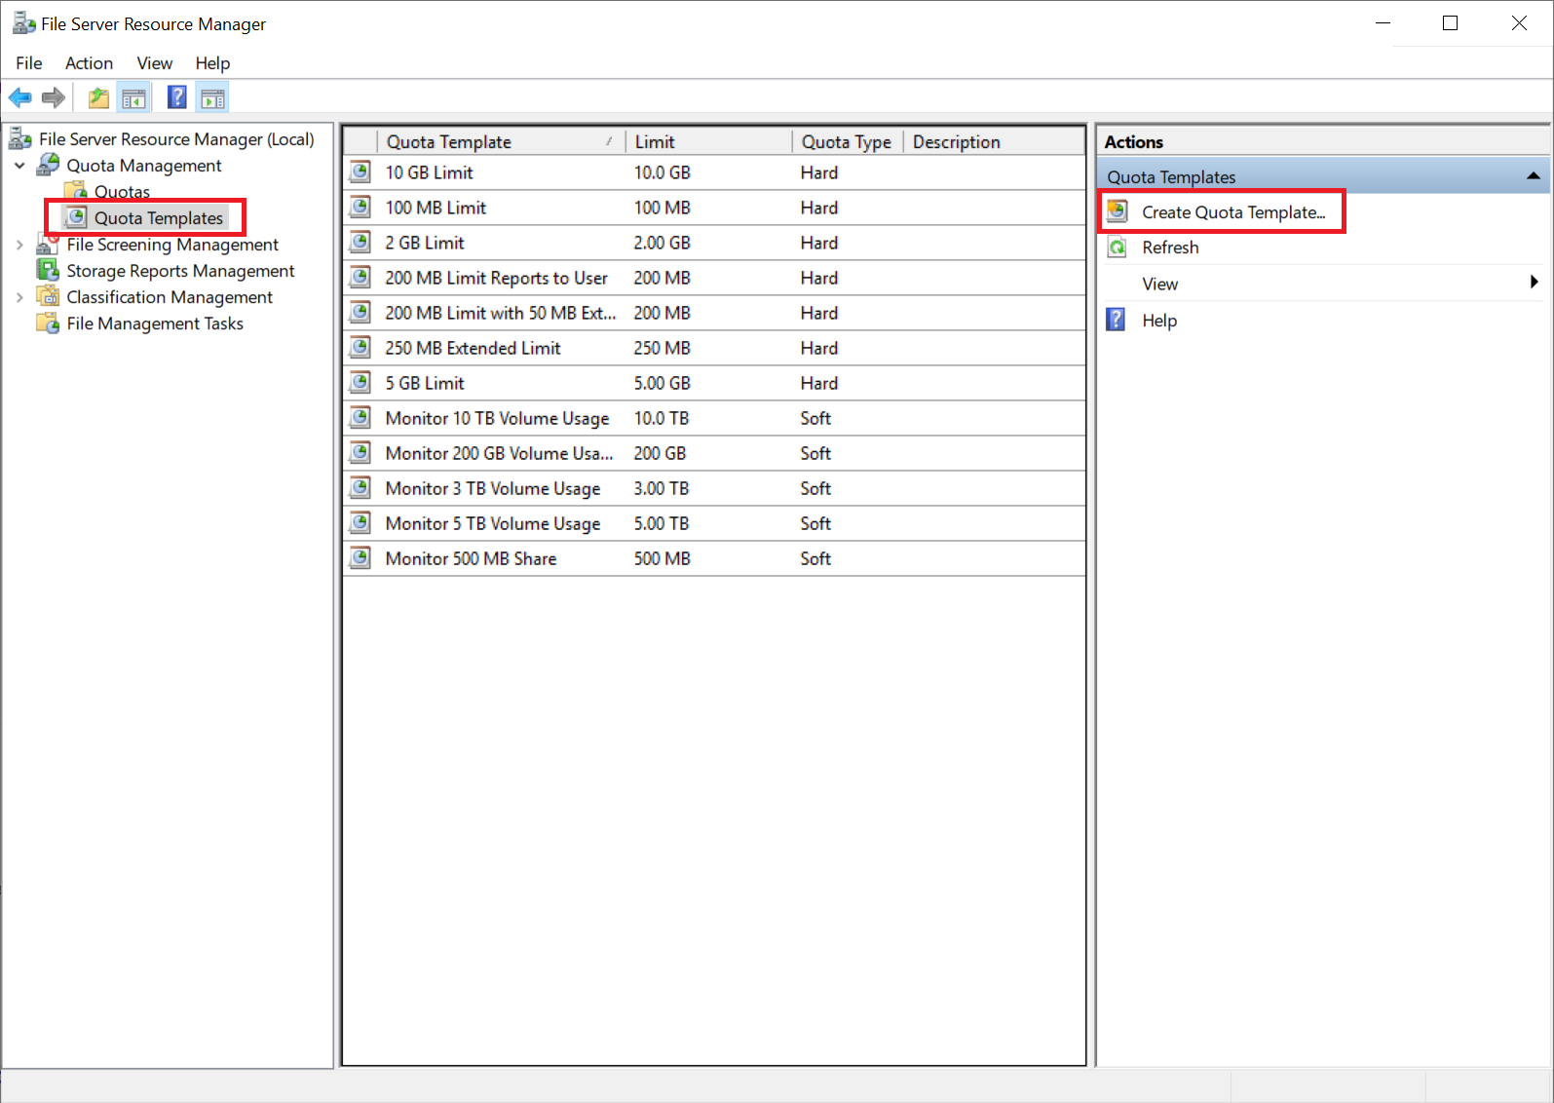Expand the Classification Management node
The height and width of the screenshot is (1103, 1554).
tap(19, 297)
